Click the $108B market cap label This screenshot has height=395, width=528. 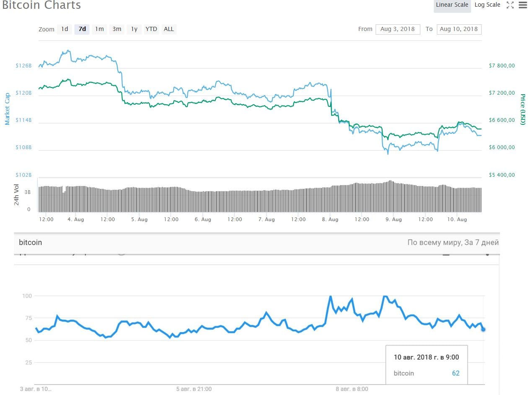(23, 147)
